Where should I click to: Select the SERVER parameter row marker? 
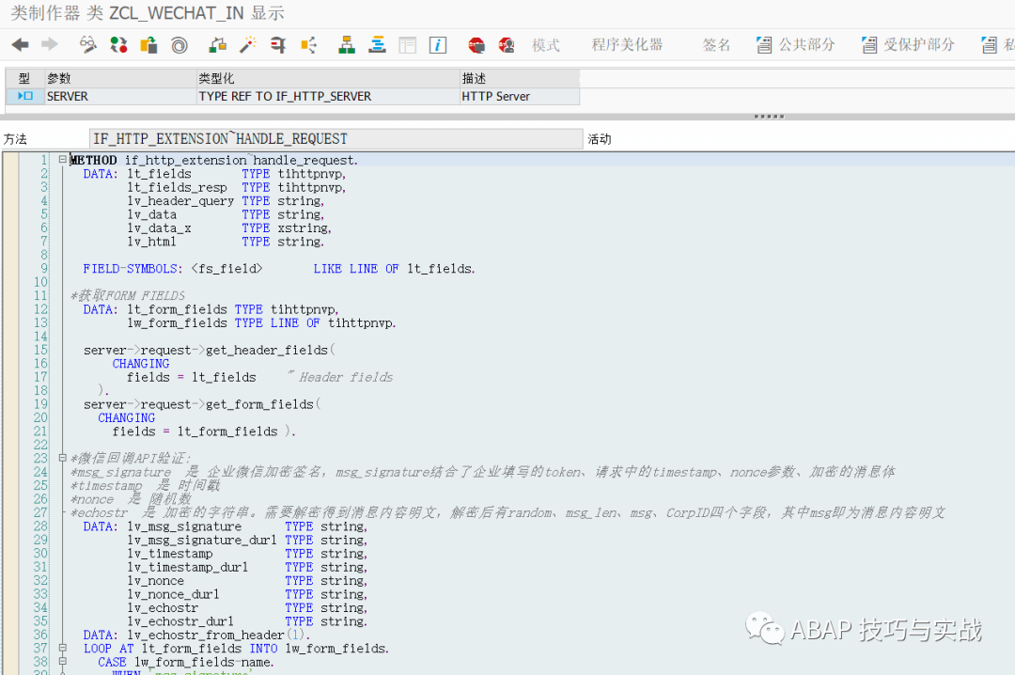[x=25, y=96]
